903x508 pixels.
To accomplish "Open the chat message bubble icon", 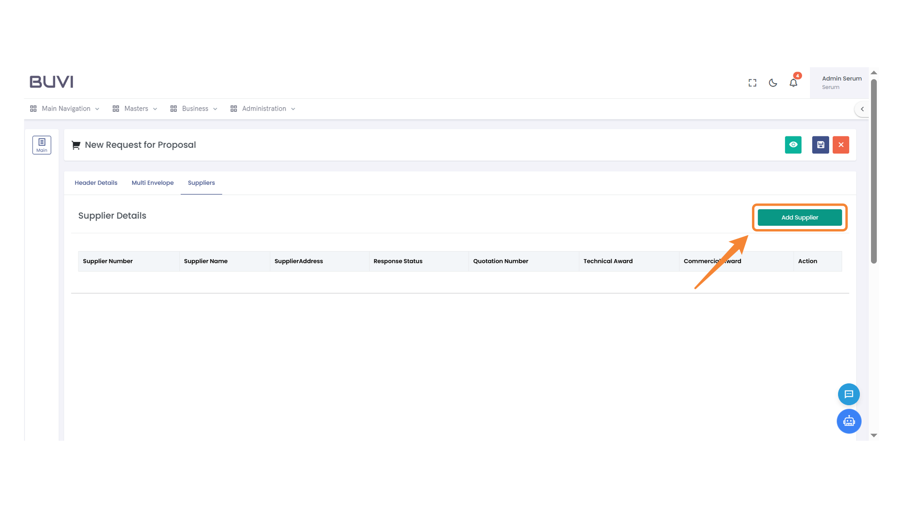I will 849,394.
